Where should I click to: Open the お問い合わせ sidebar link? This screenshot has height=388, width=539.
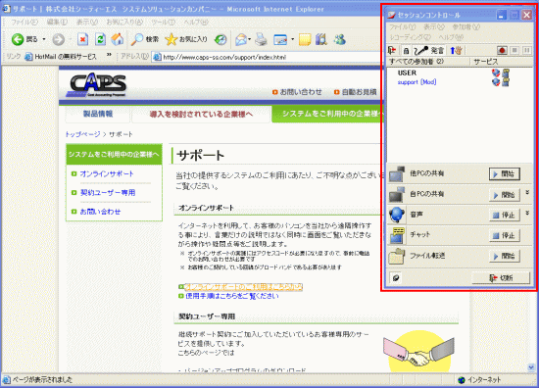pyautogui.click(x=100, y=212)
